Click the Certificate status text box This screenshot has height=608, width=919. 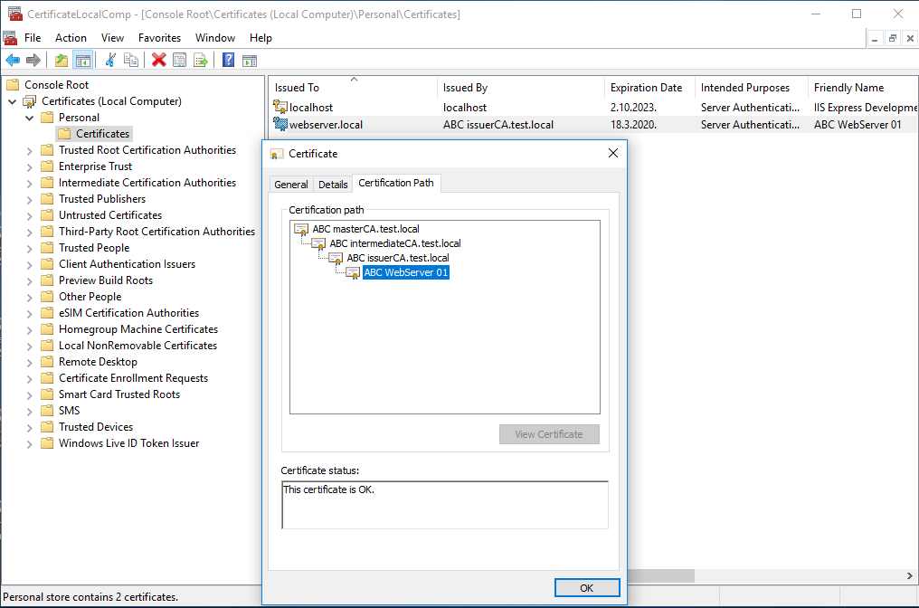click(x=445, y=505)
